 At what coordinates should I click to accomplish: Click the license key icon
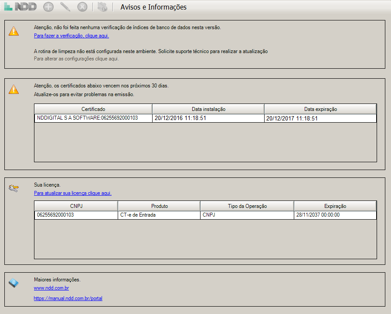point(14,188)
